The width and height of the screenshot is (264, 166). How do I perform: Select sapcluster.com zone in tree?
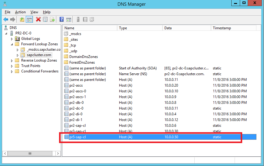pos(39,55)
